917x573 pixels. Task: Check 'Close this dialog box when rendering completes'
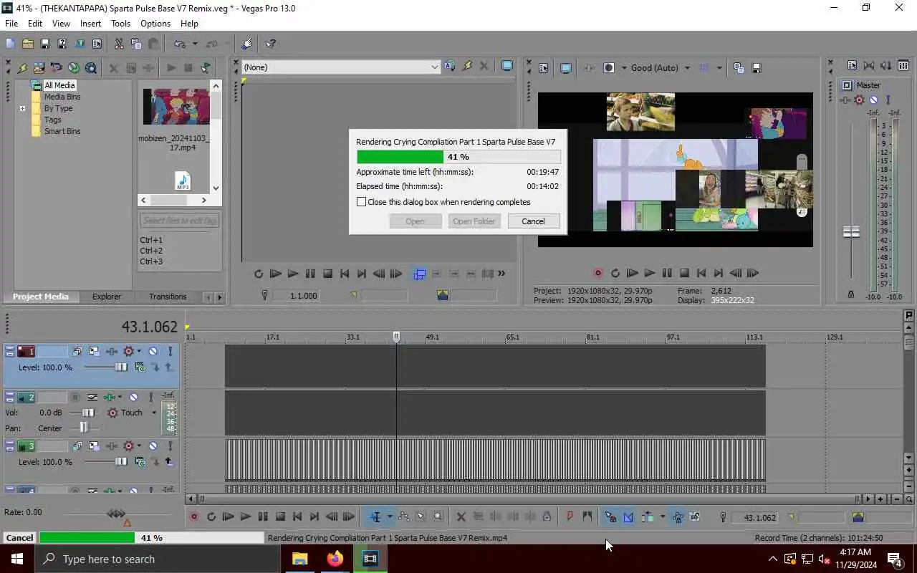coord(362,202)
